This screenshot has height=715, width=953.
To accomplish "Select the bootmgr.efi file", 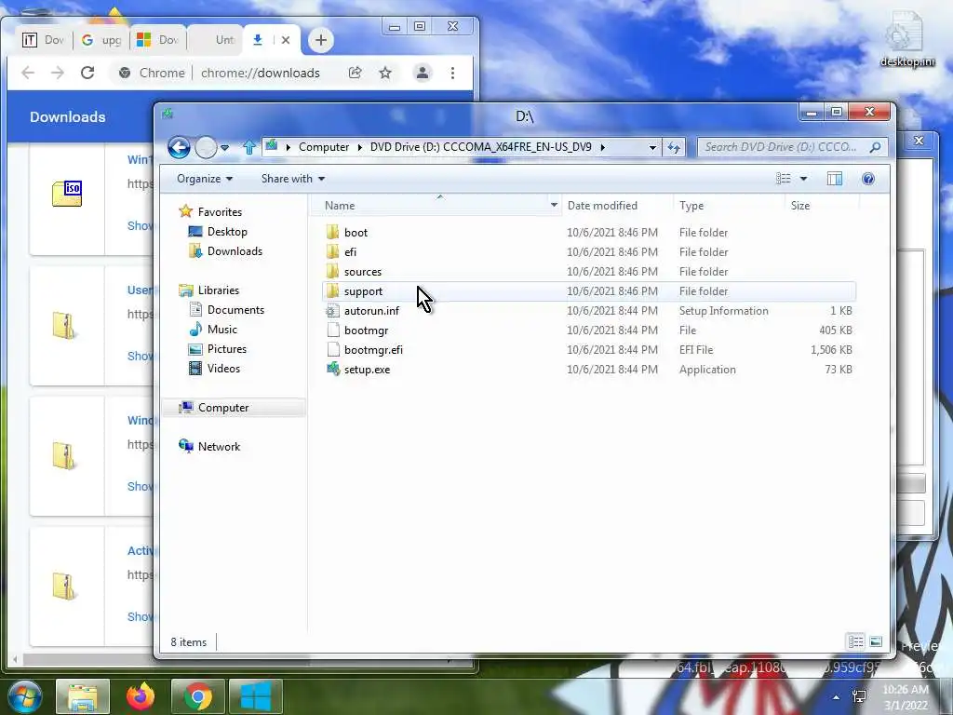I will [373, 350].
